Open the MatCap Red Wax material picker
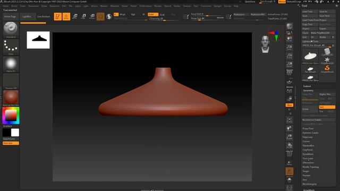The width and height of the screenshot is (340, 191). coord(11,98)
